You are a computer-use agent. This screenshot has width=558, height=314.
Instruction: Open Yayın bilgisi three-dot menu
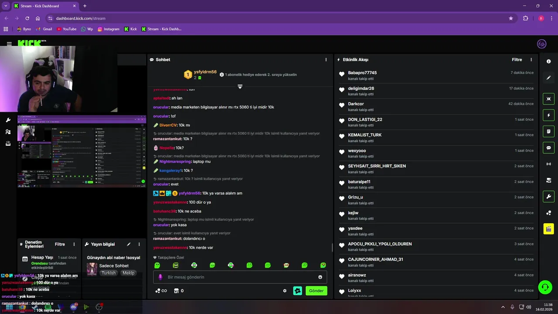(139, 244)
